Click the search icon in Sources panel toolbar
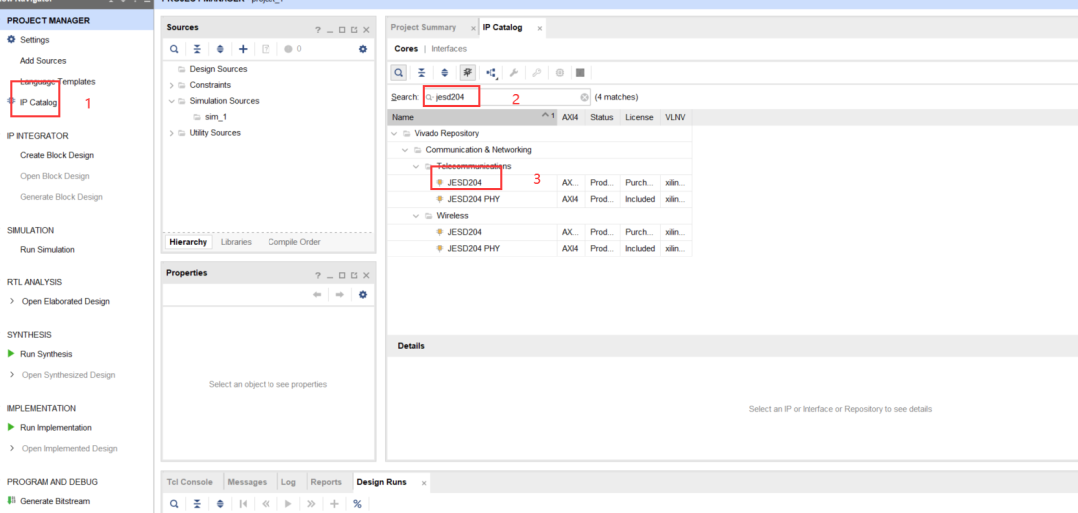This screenshot has width=1078, height=513. point(174,49)
